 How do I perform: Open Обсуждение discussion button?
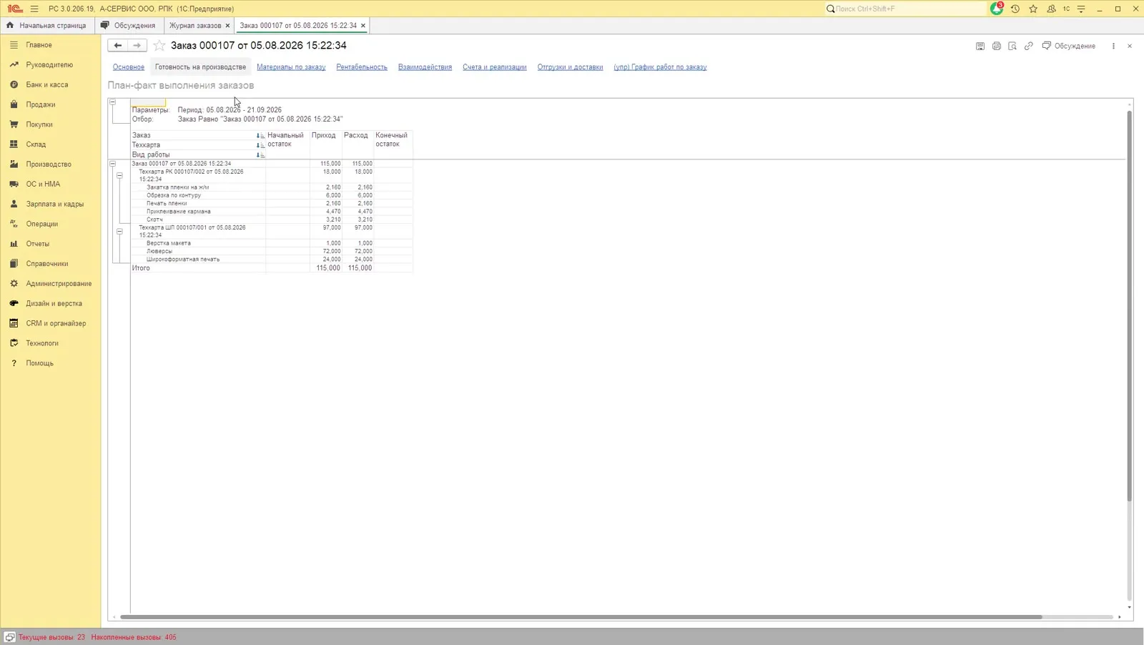1069,46
